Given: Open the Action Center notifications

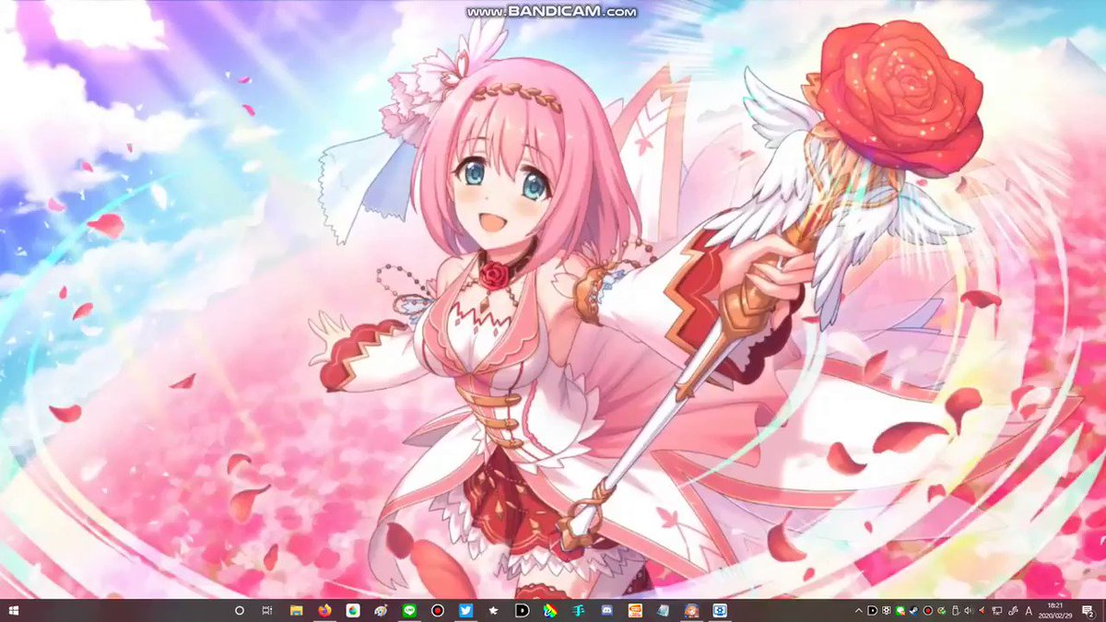Looking at the screenshot, I should [1088, 611].
